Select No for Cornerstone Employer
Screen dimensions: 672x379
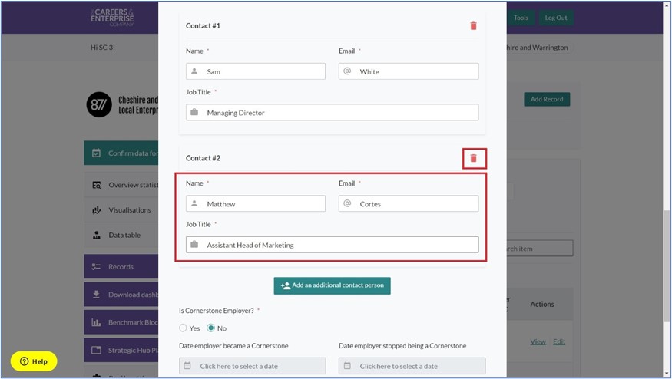211,328
